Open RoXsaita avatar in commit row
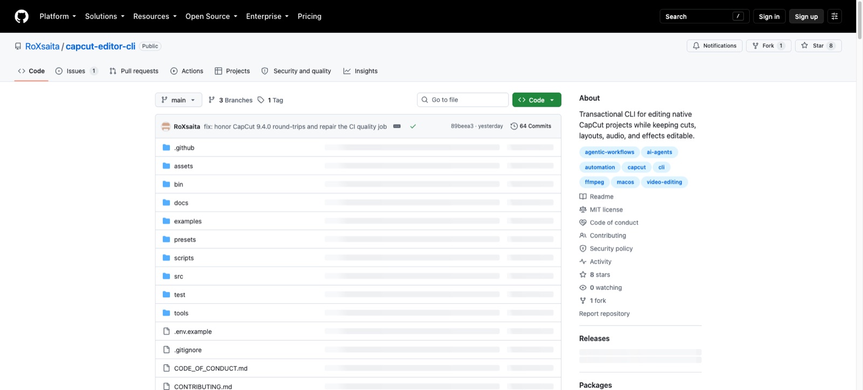 [166, 127]
